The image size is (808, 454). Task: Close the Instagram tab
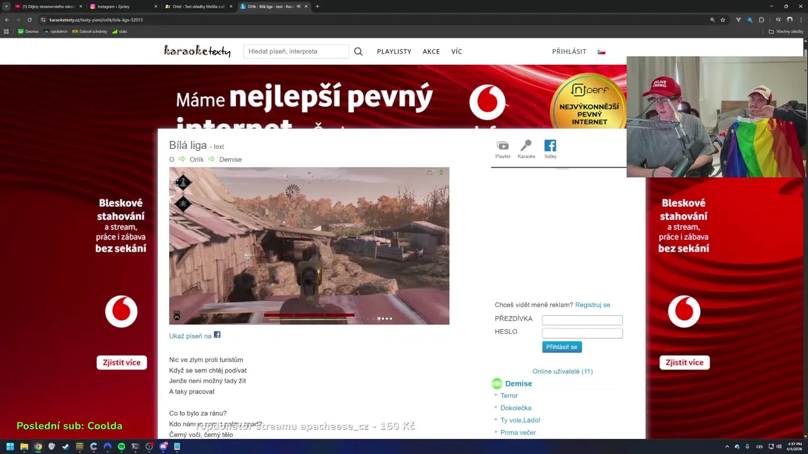pos(155,6)
